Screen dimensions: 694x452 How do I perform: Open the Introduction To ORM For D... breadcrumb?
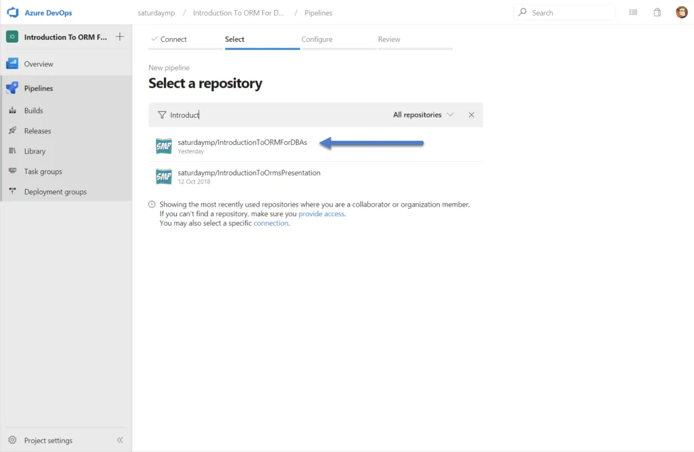[x=238, y=13]
